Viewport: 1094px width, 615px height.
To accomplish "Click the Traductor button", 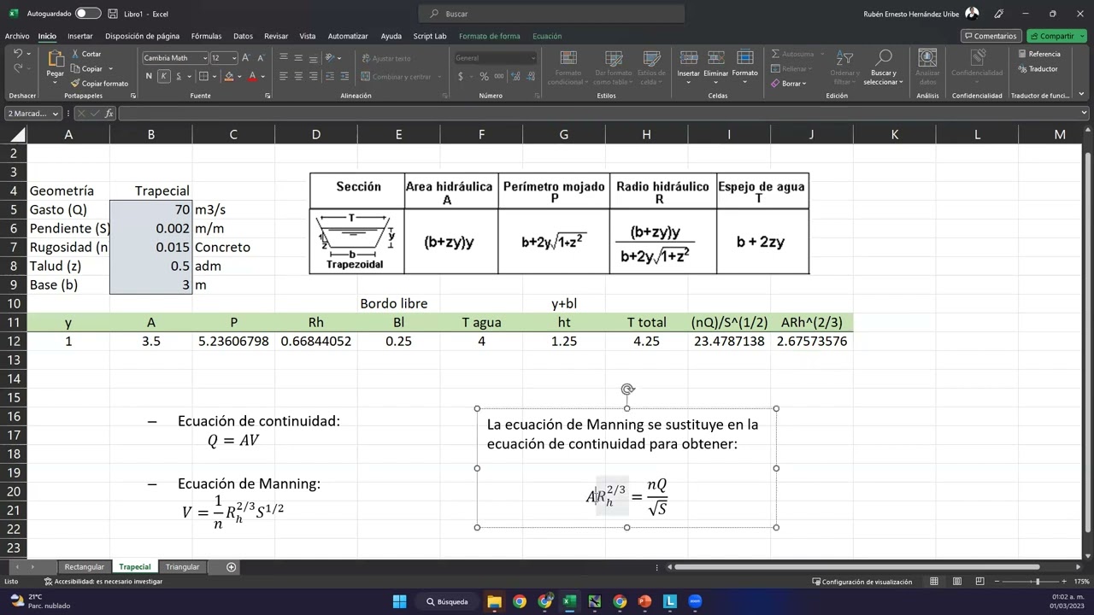I will pos(1038,69).
